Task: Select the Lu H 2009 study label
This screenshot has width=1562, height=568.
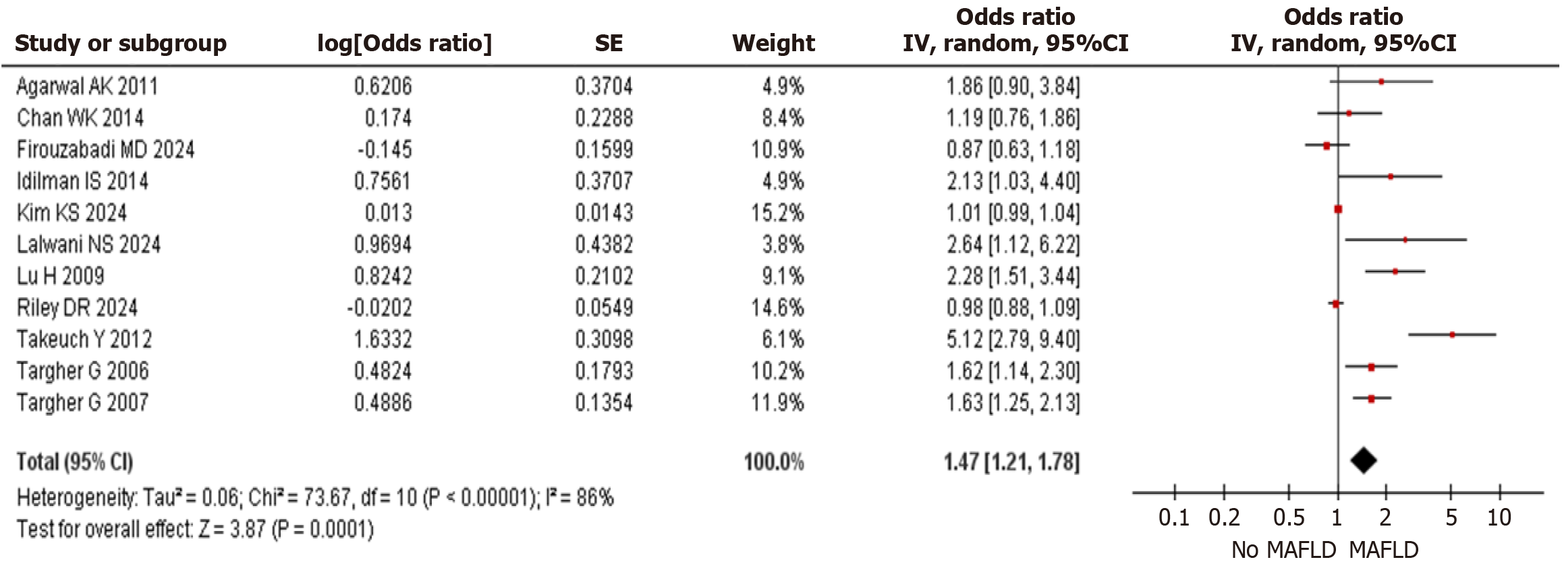Action: pyautogui.click(x=61, y=276)
